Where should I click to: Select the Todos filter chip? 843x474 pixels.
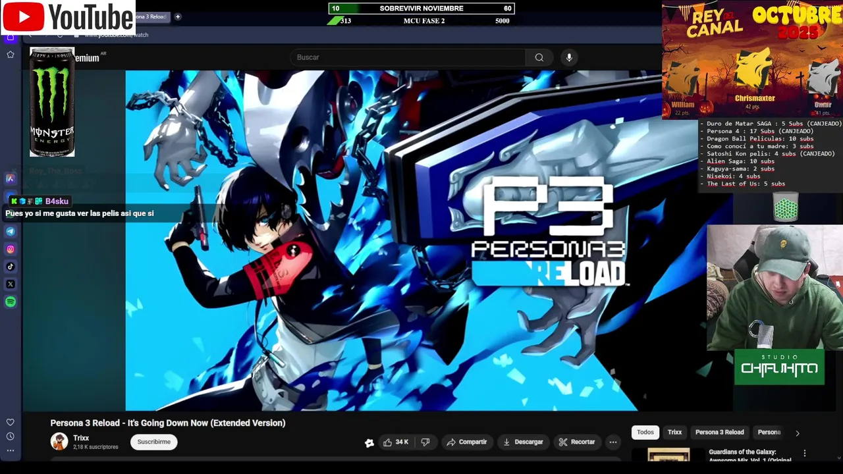[645, 433]
